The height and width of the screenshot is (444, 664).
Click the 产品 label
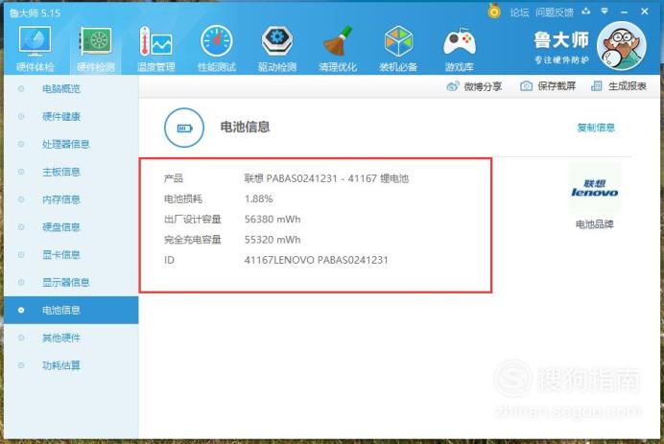pyautogui.click(x=174, y=178)
